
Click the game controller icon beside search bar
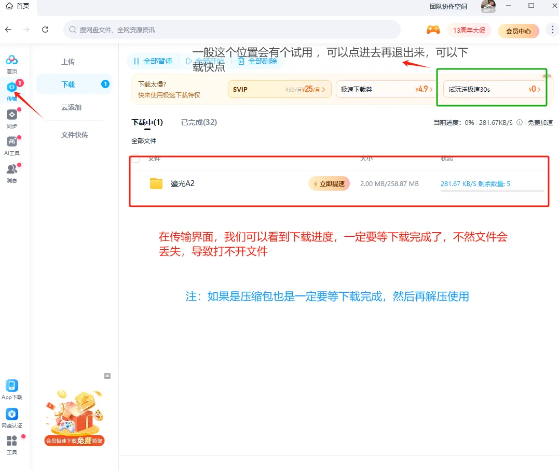433,30
